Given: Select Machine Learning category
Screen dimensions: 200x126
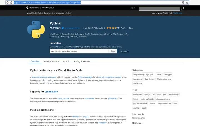Looking at the screenshot, I should (164, 79).
